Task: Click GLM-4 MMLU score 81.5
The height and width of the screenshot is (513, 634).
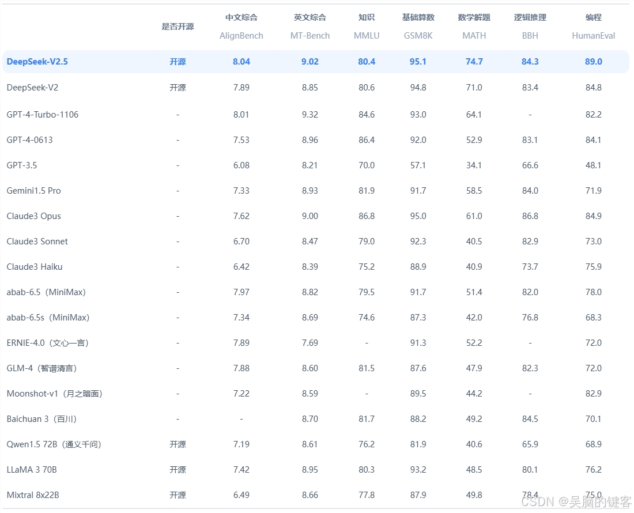Action: point(367,368)
